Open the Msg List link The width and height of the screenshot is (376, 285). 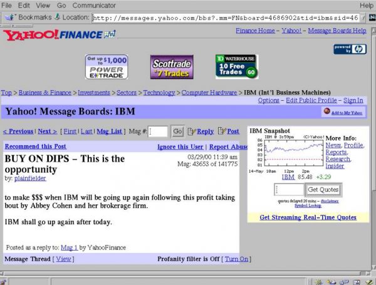click(x=109, y=132)
